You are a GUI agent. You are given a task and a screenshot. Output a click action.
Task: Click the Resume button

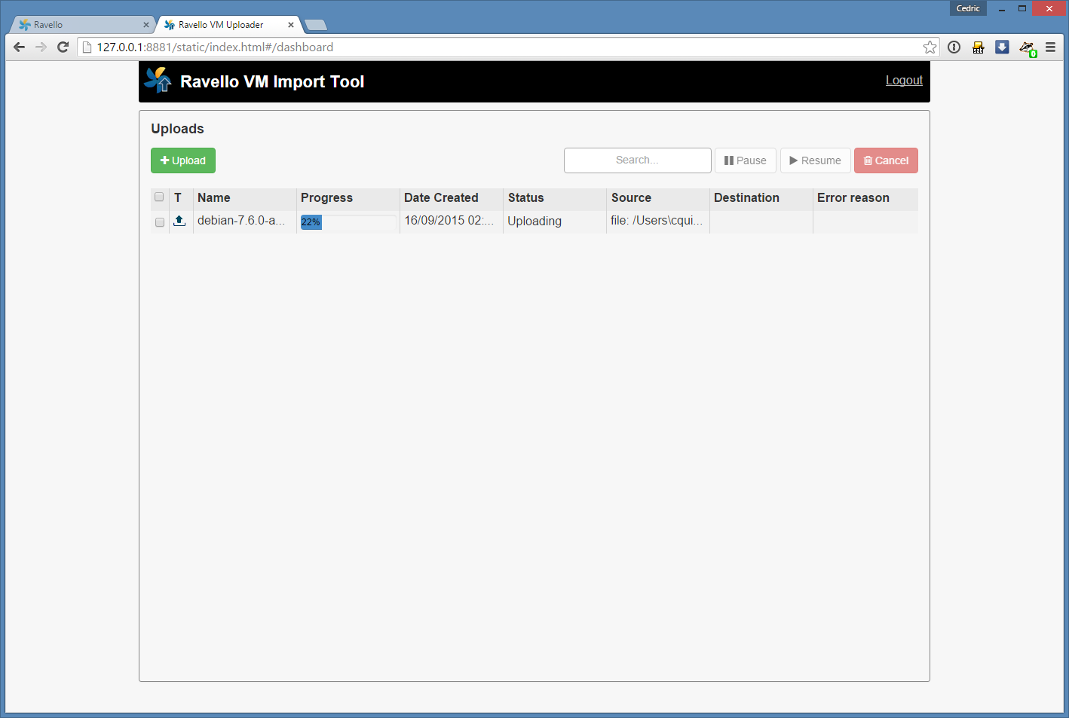click(x=815, y=160)
